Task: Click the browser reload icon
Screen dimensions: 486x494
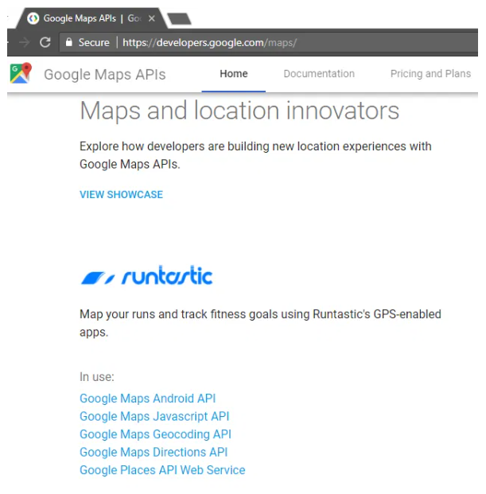Action: point(45,42)
